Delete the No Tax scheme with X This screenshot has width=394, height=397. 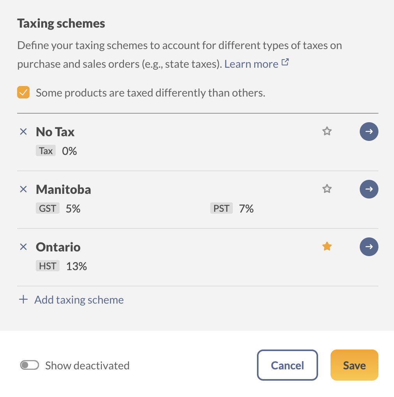pyautogui.click(x=23, y=132)
